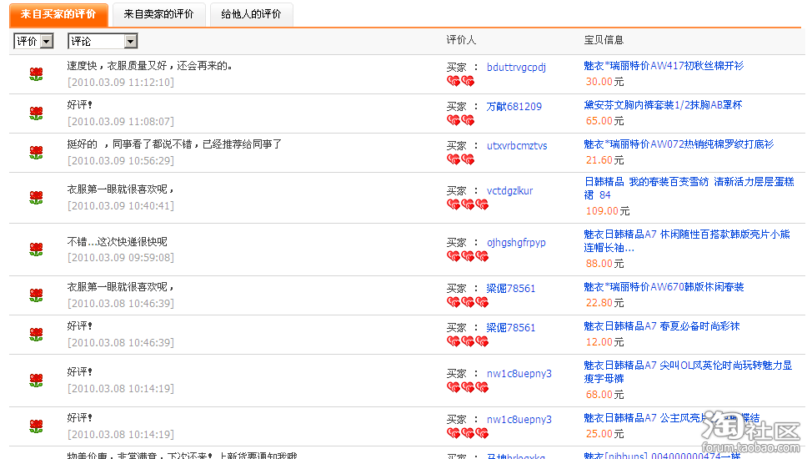The image size is (807, 459).
Task: Click the 评价人 column header
Action: tap(461, 40)
